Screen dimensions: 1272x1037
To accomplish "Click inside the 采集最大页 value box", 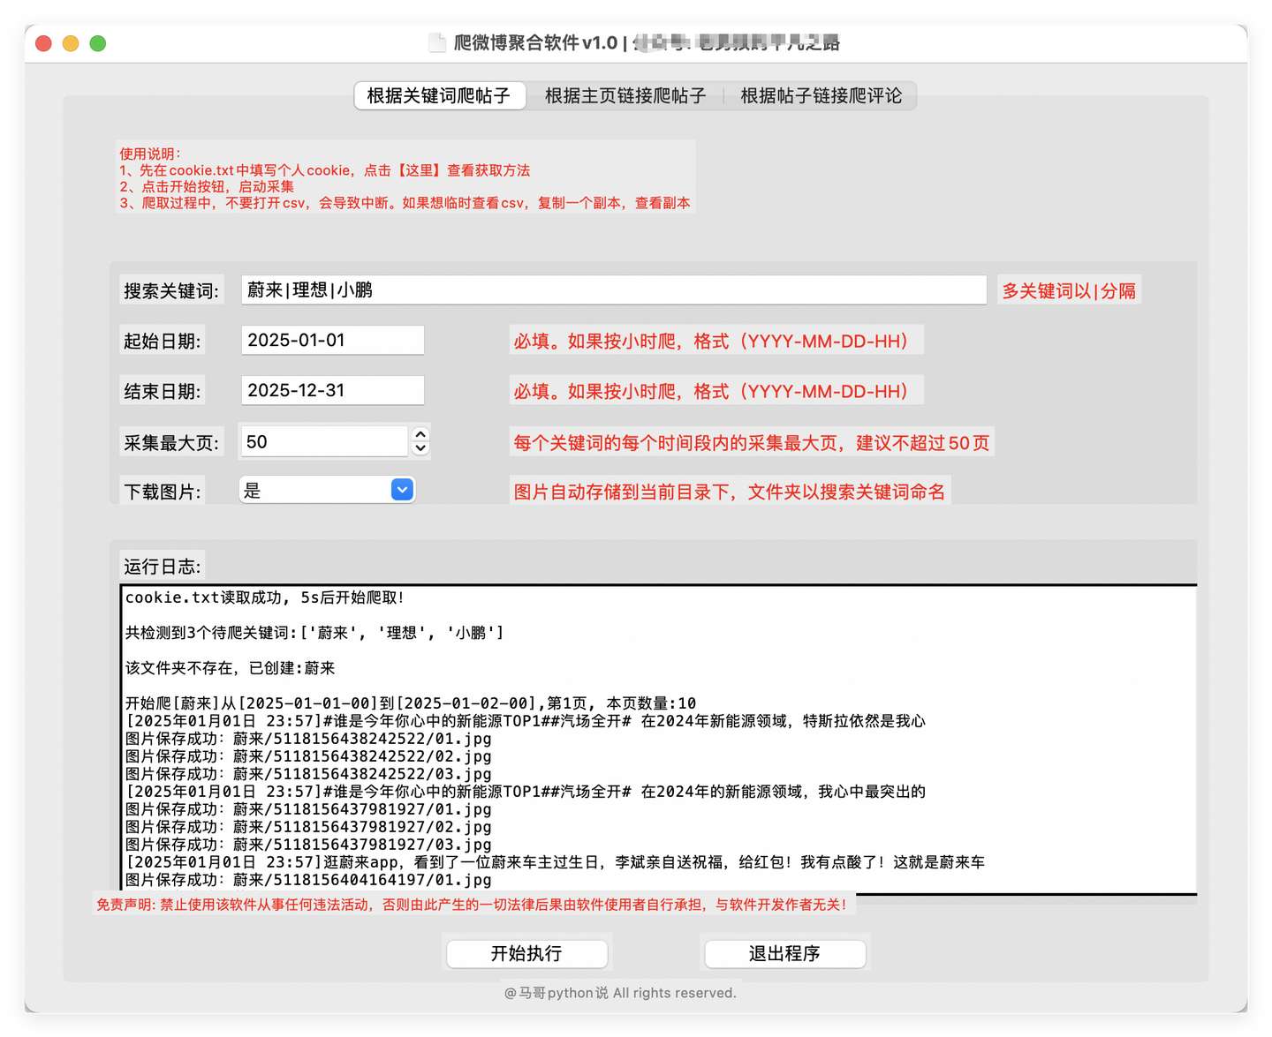I will point(322,441).
